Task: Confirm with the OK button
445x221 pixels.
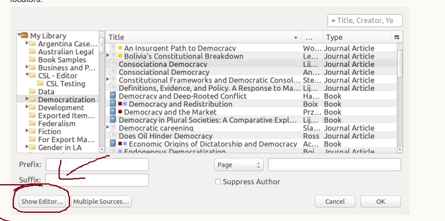Action: coord(381,201)
